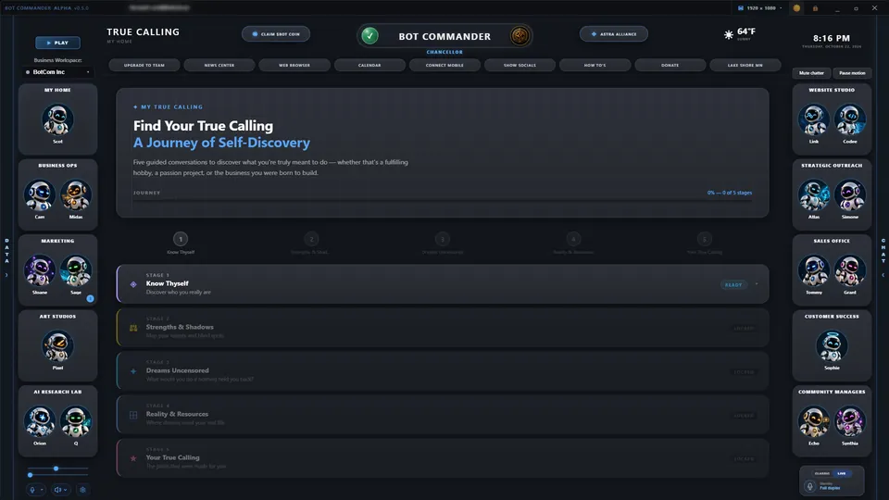Open Sage bot in Marketing

[75, 270]
